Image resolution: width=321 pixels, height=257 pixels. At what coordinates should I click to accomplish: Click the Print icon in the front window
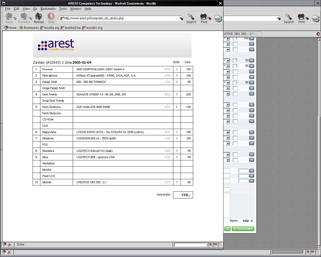(204, 18)
